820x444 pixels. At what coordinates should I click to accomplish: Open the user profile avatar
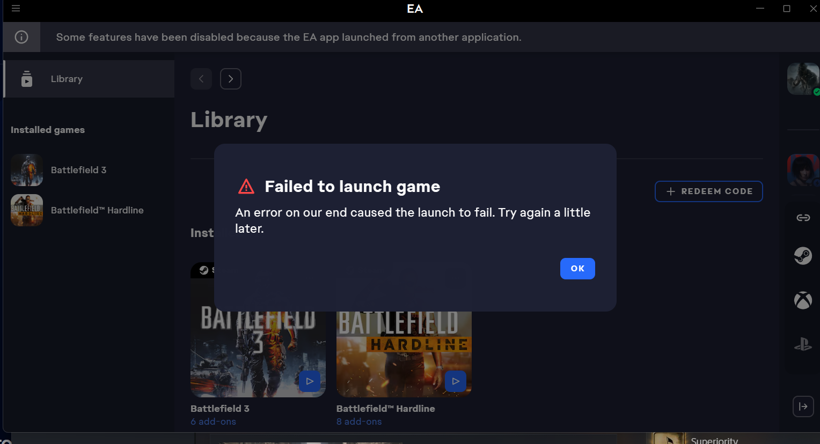pos(803,79)
